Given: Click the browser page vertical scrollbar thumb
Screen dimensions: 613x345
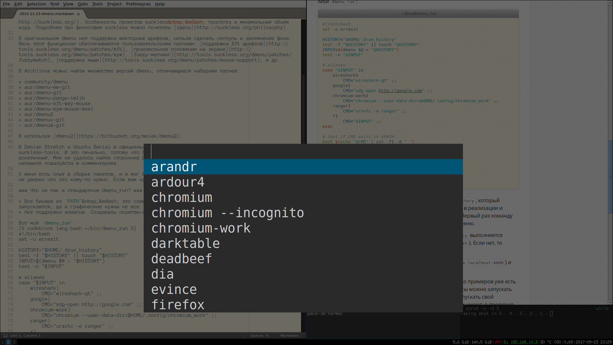Looking at the screenshot, I should tap(610, 177).
